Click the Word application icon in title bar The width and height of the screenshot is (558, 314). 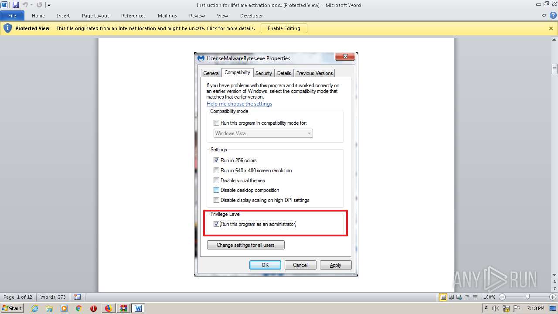point(4,5)
